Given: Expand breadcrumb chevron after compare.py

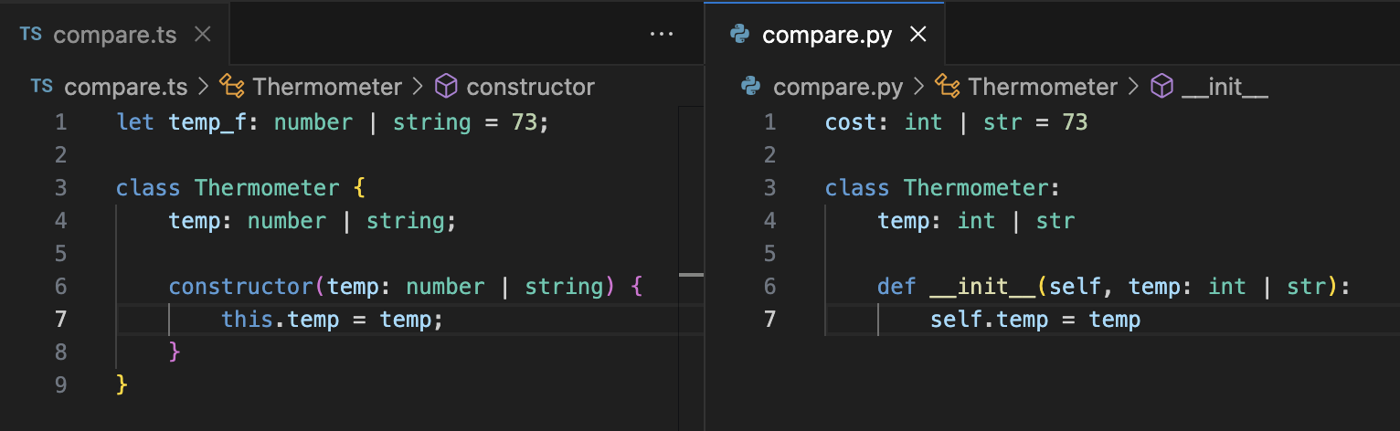Looking at the screenshot, I should (918, 87).
